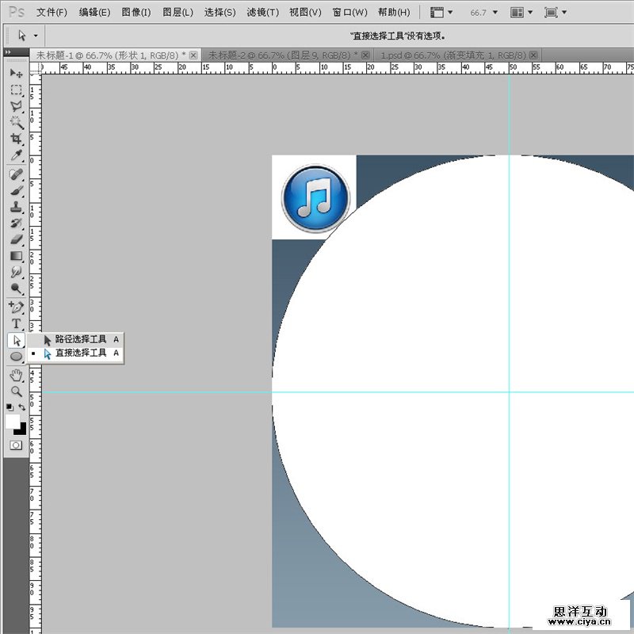Click the white foreground color swatch
Image resolution: width=634 pixels, height=634 pixels.
click(13, 422)
